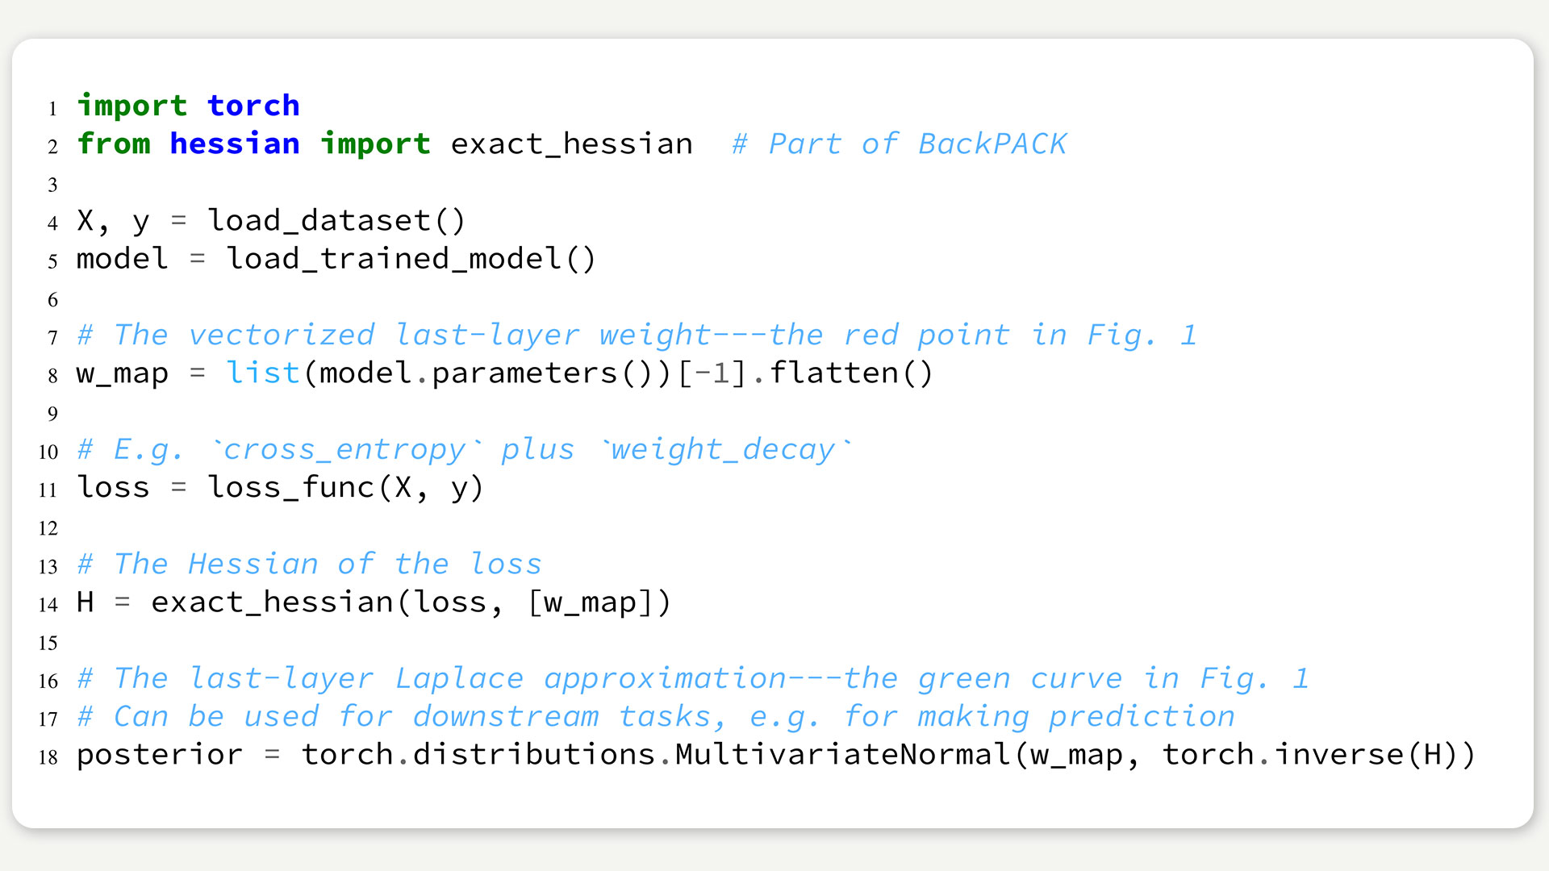
Task: Click line number 18 in gutter
Action: point(48,757)
